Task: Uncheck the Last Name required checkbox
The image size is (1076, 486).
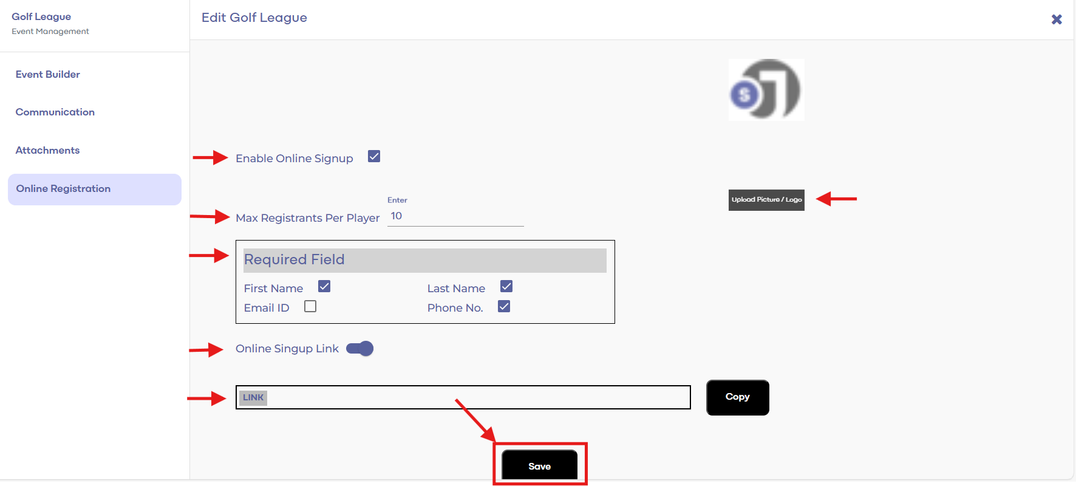Action: coord(506,287)
